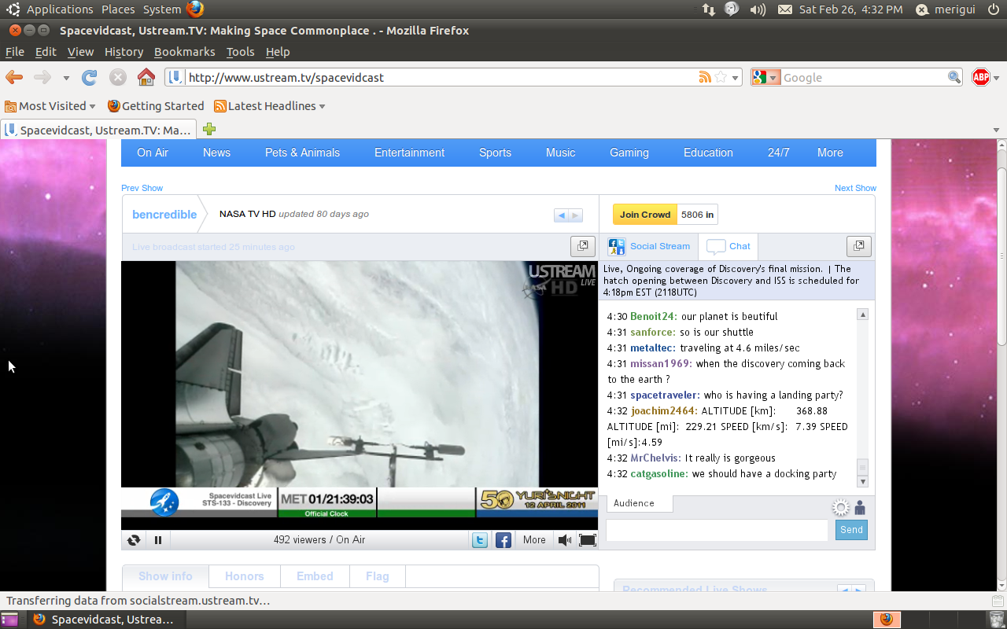1007x629 pixels.
Task: Share the stream on Twitter
Action: tap(480, 539)
